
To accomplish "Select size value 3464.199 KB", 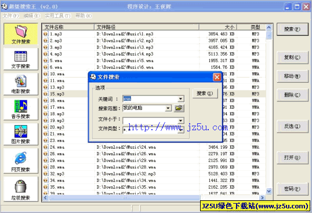I will point(222,147).
